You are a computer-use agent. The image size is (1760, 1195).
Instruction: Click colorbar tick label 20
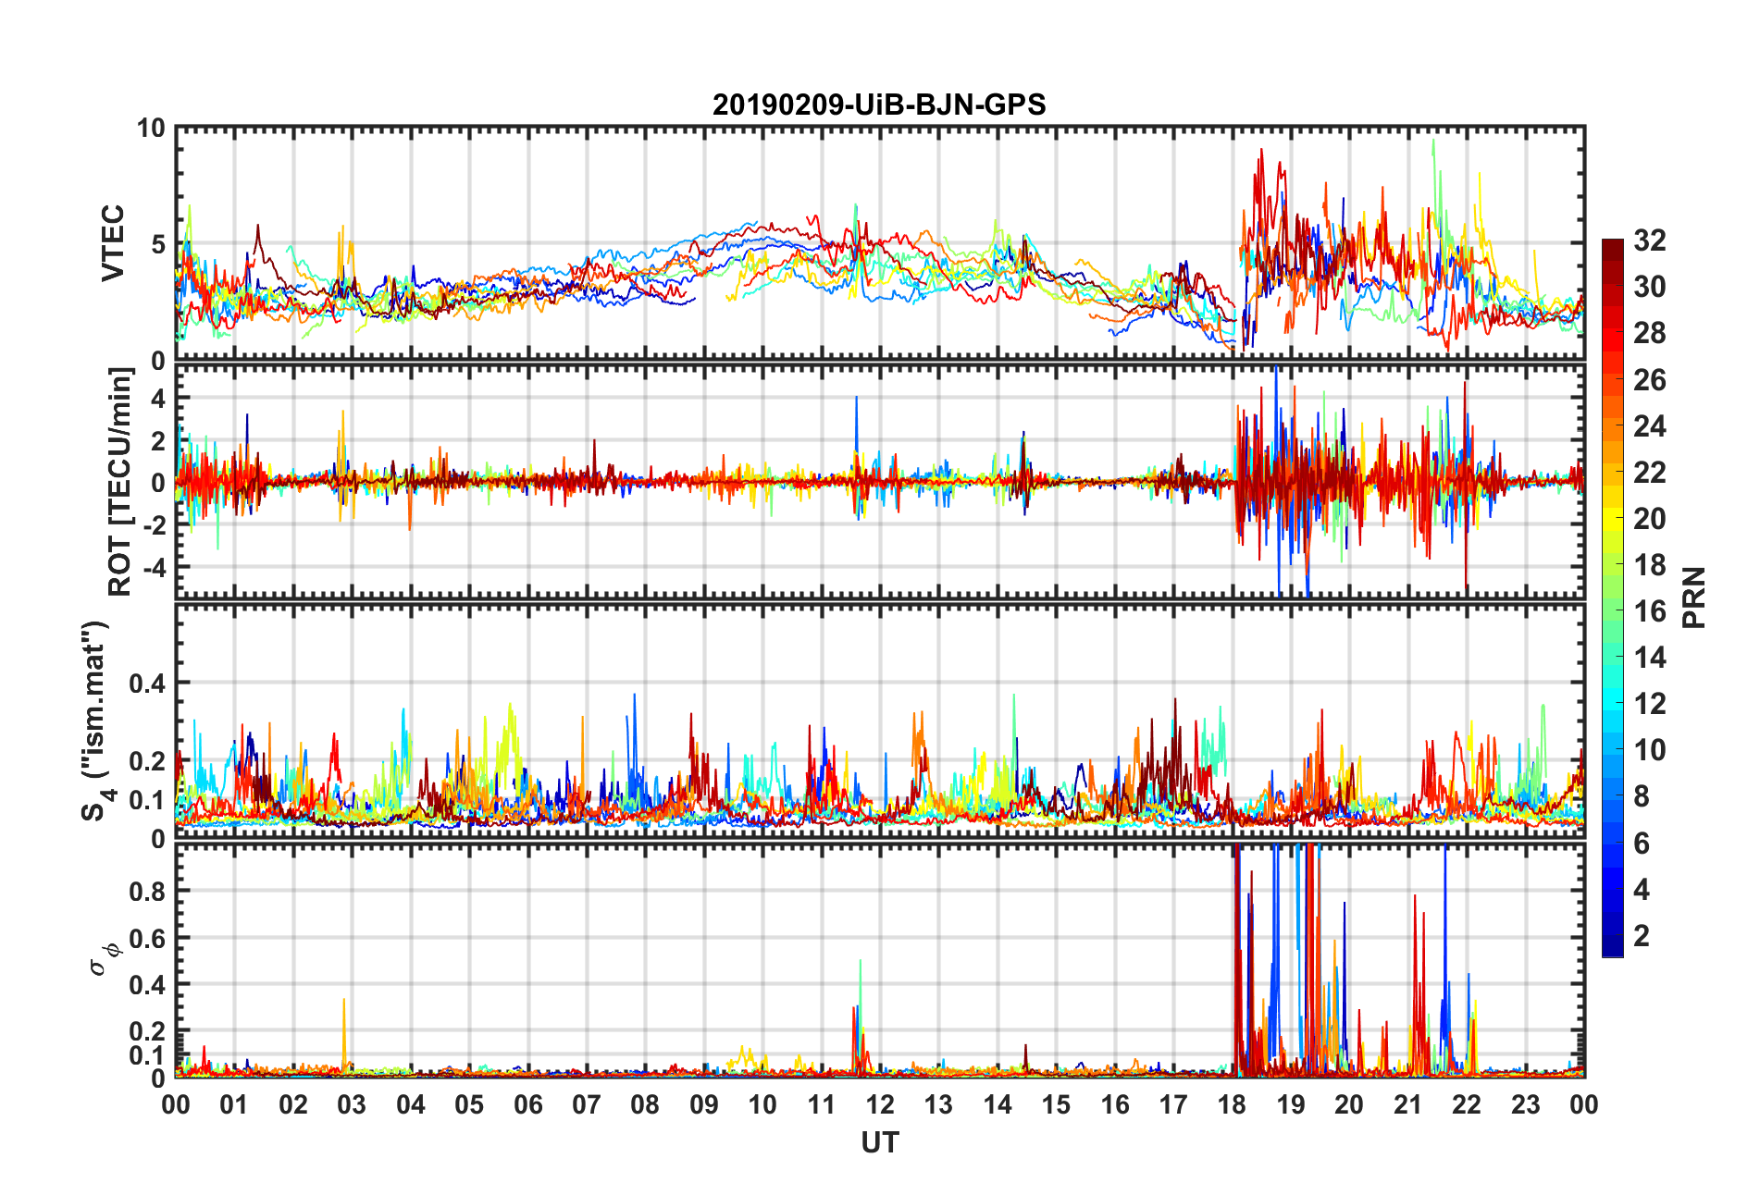pos(1650,519)
